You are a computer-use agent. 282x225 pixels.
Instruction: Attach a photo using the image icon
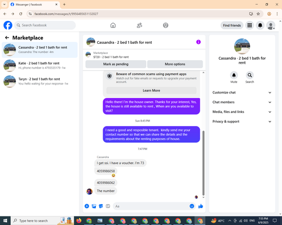(x=94, y=206)
